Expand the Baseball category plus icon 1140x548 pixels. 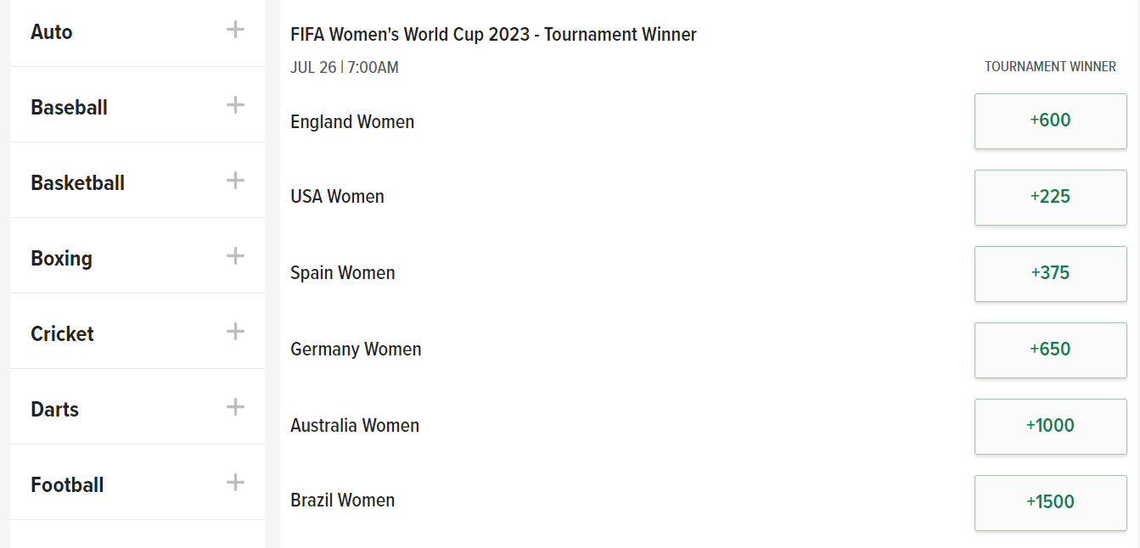click(235, 105)
